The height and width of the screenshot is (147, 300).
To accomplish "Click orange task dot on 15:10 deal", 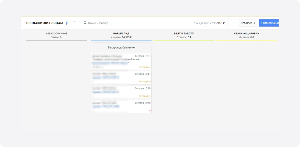I will [x=150, y=96].
